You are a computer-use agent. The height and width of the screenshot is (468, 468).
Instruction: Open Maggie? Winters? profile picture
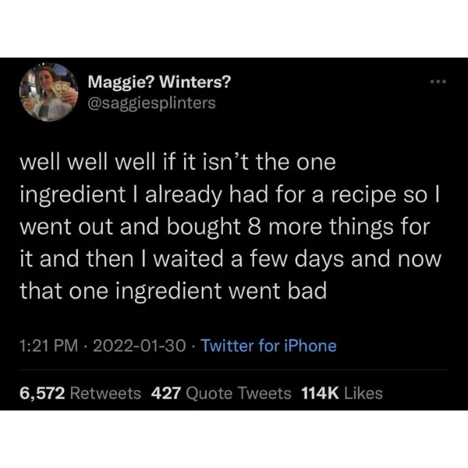[48, 92]
